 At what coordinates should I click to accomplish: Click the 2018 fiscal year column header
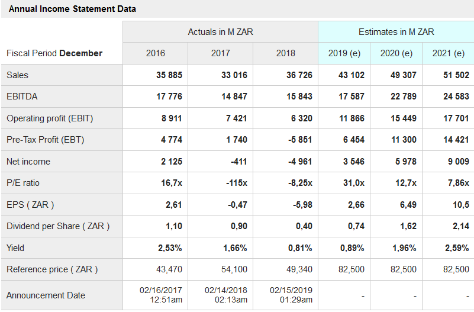click(x=285, y=53)
